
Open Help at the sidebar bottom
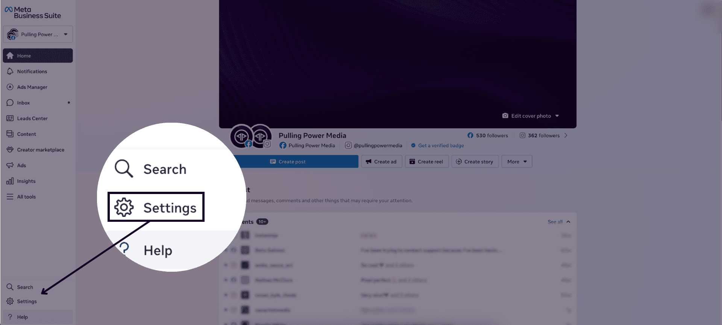coord(38,317)
